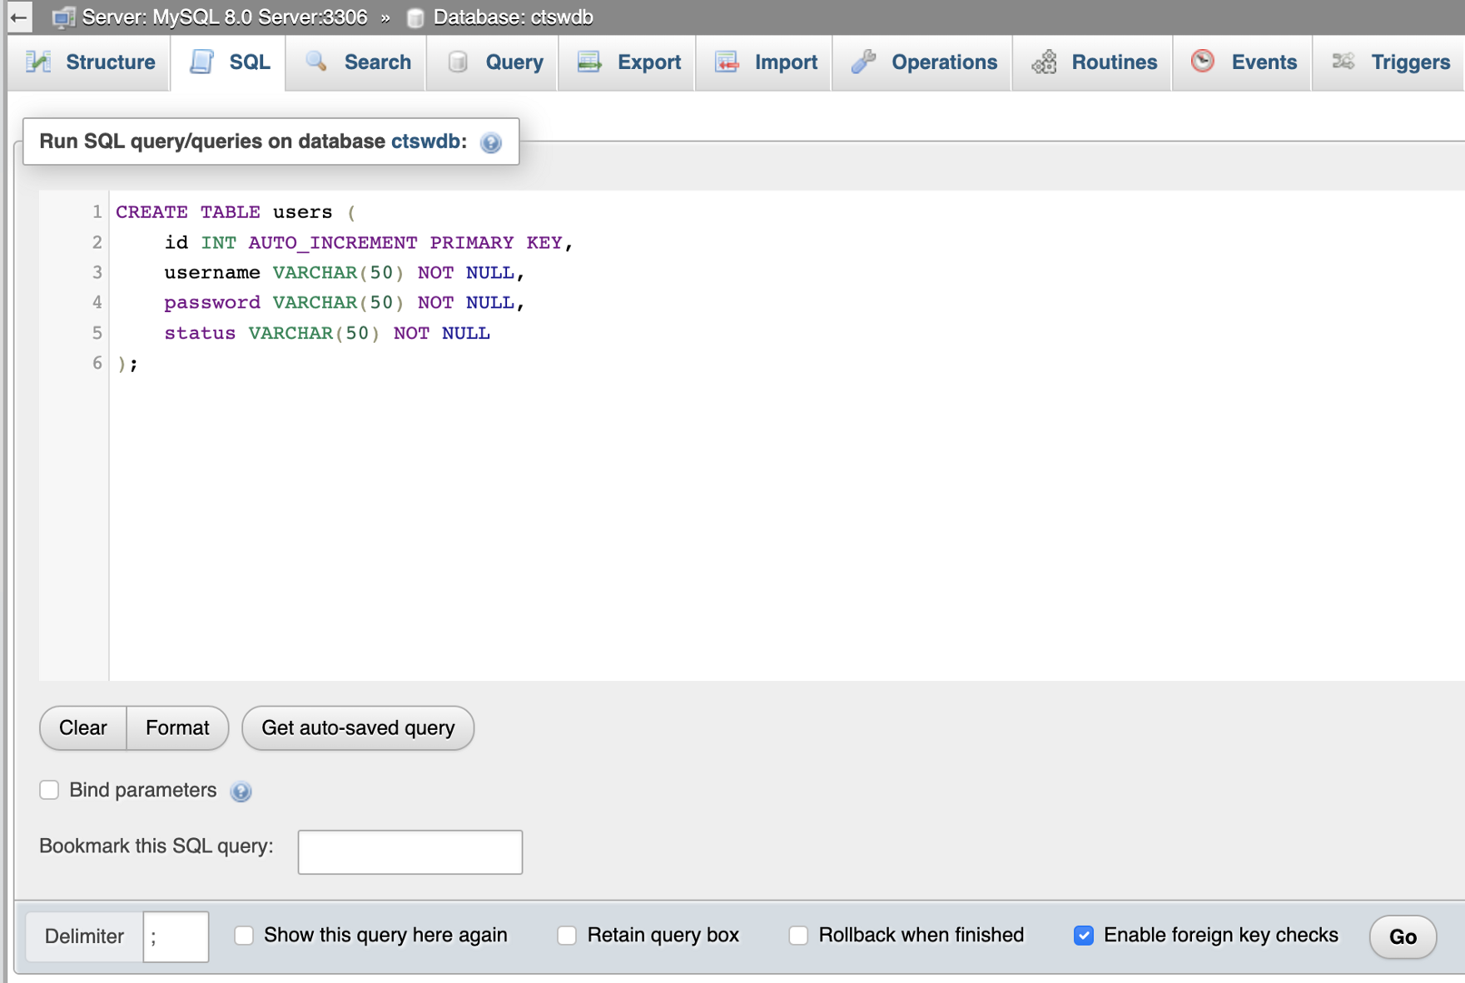
Task: Click the Events clock icon
Action: (1203, 61)
